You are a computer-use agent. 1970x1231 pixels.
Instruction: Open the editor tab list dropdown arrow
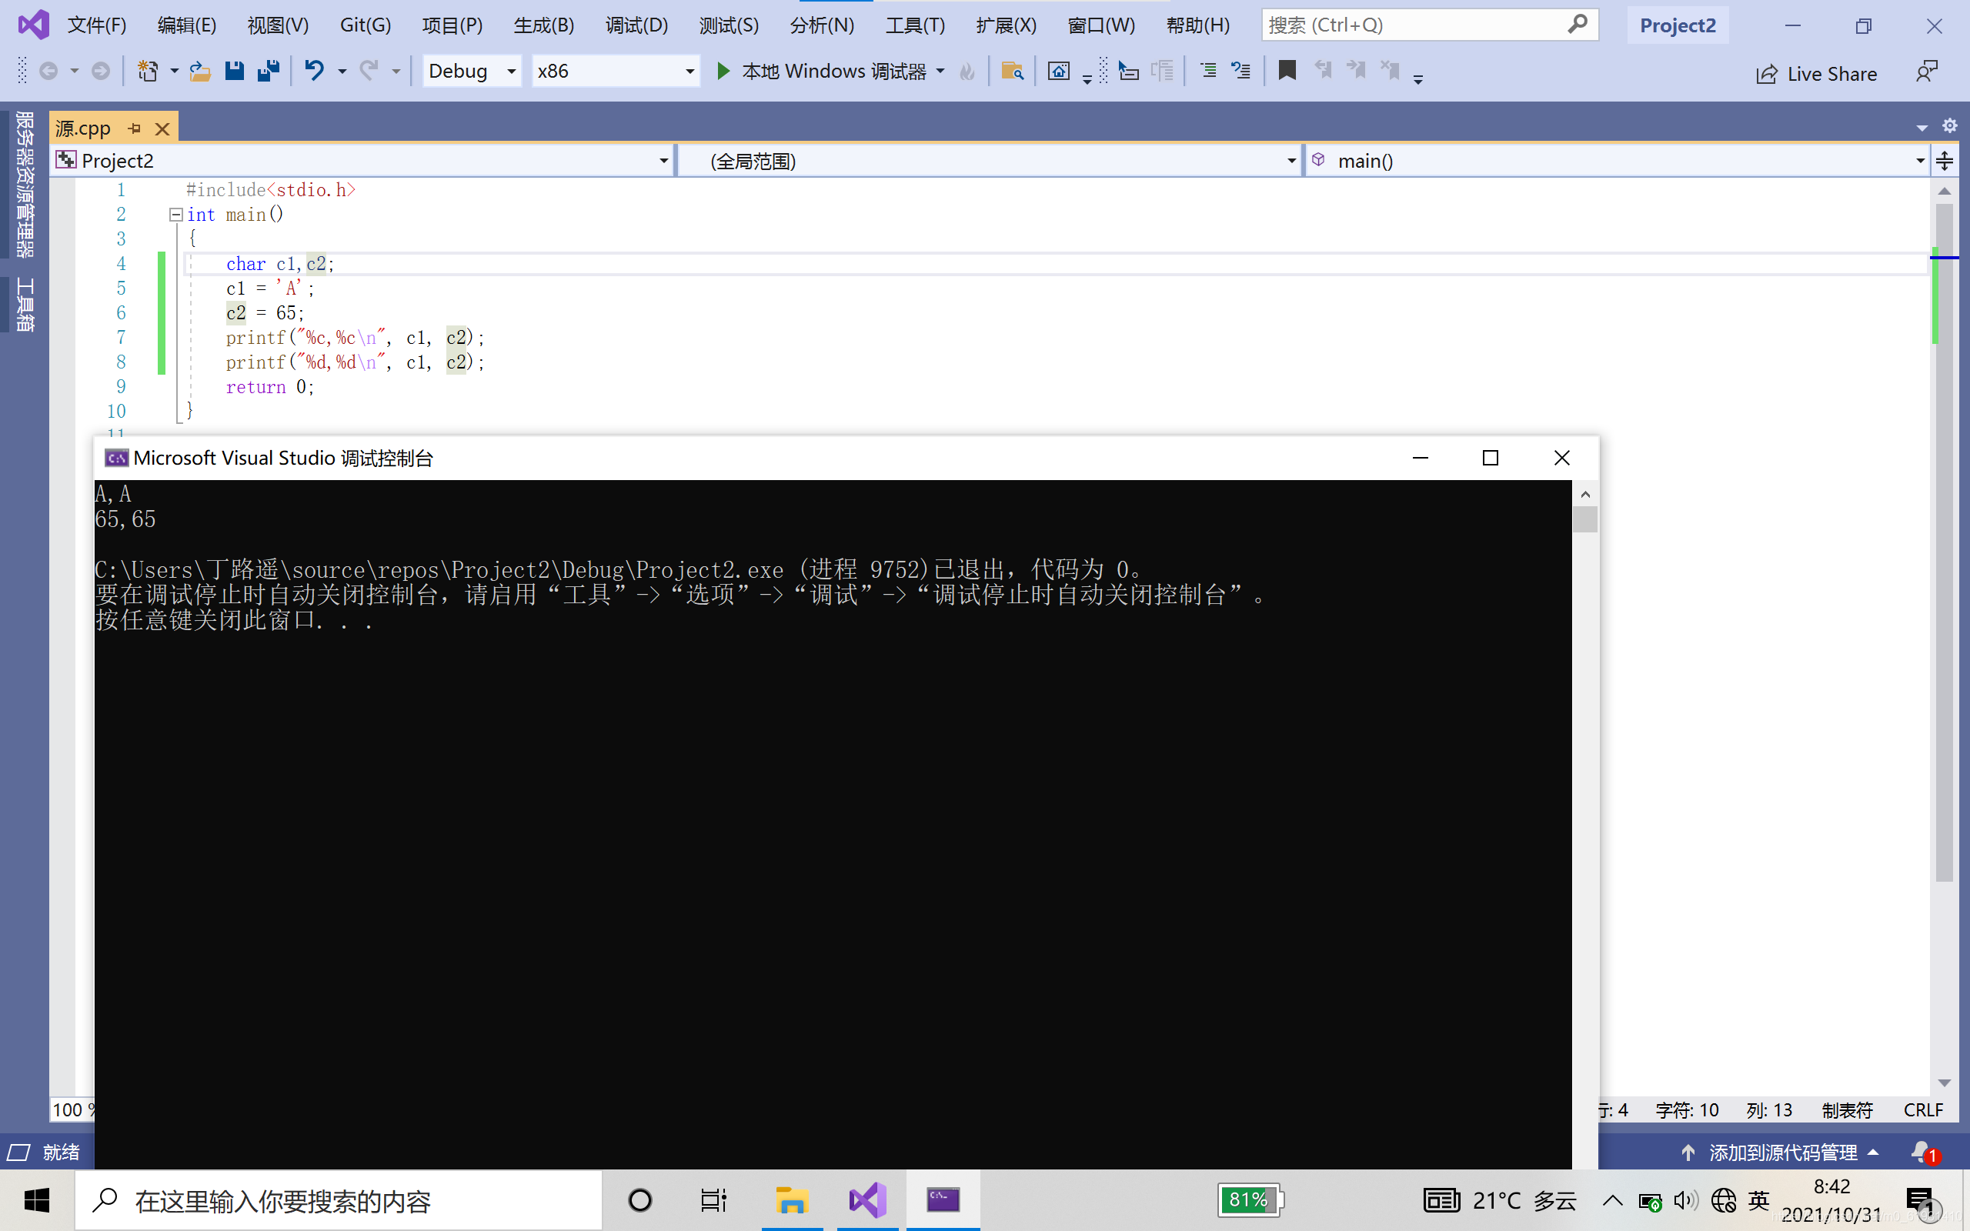click(x=1922, y=127)
